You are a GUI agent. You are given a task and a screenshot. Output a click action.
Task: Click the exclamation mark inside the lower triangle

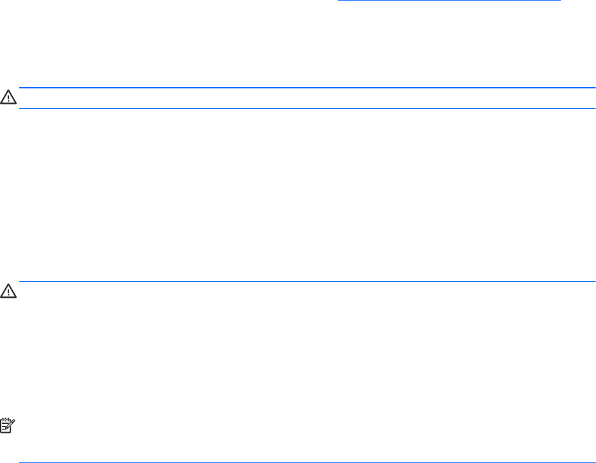click(x=8, y=293)
